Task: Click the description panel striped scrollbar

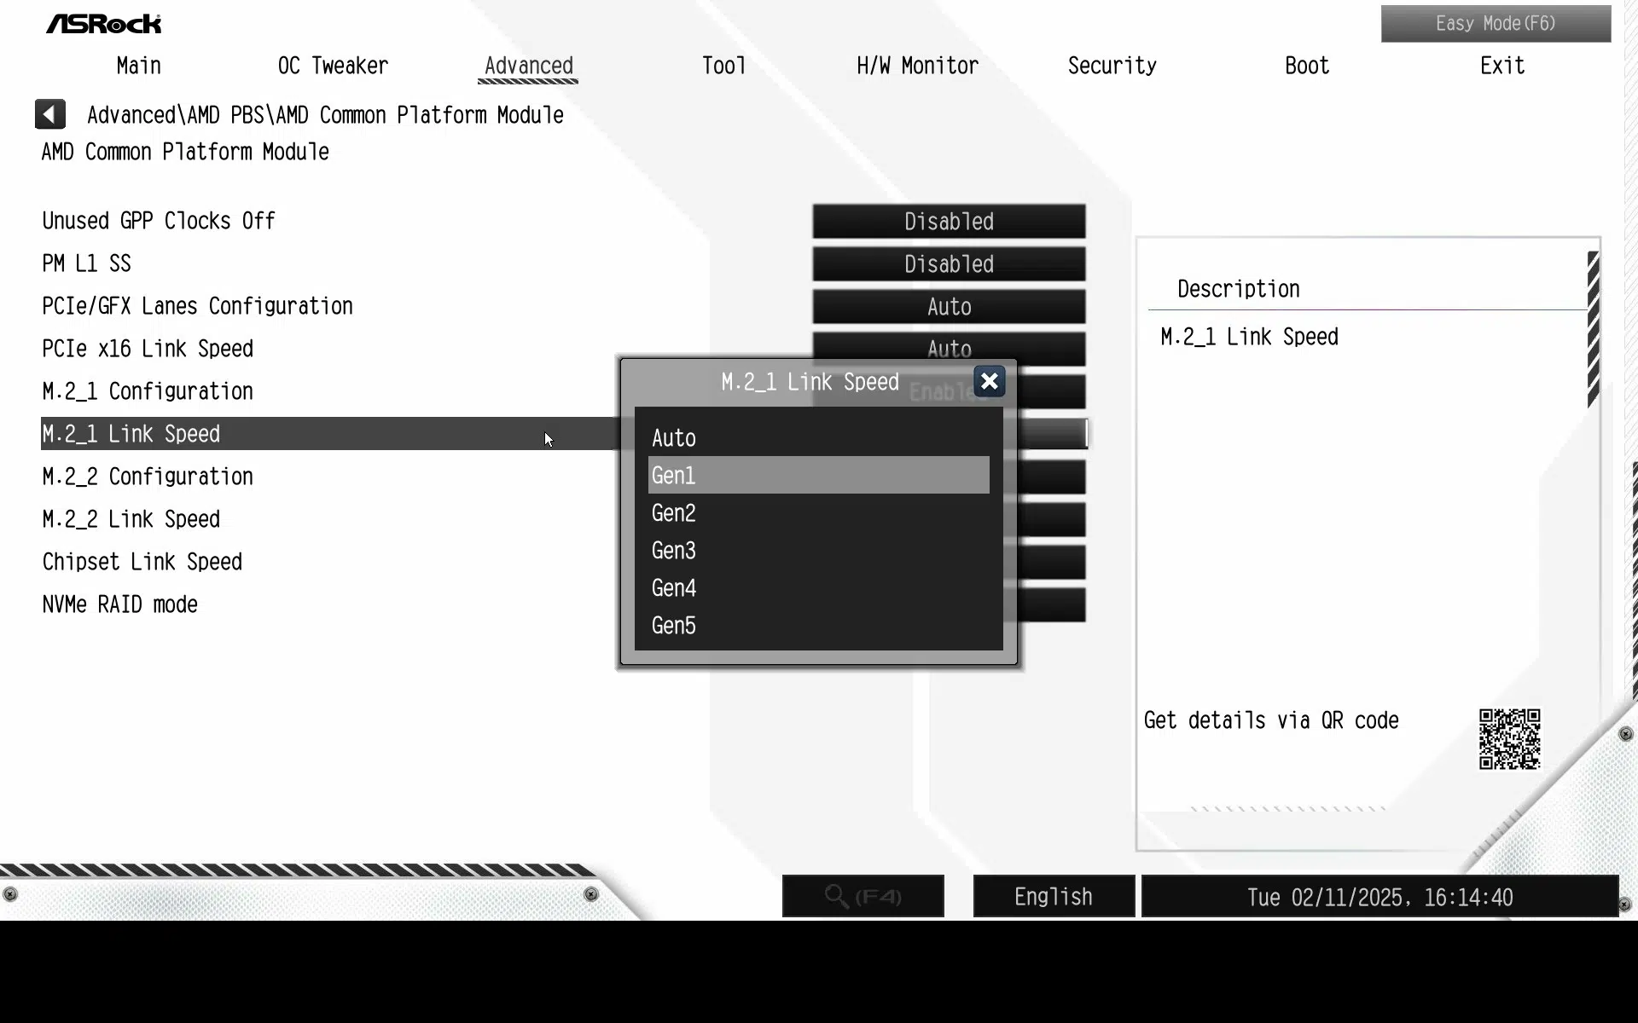Action: pyautogui.click(x=1593, y=329)
